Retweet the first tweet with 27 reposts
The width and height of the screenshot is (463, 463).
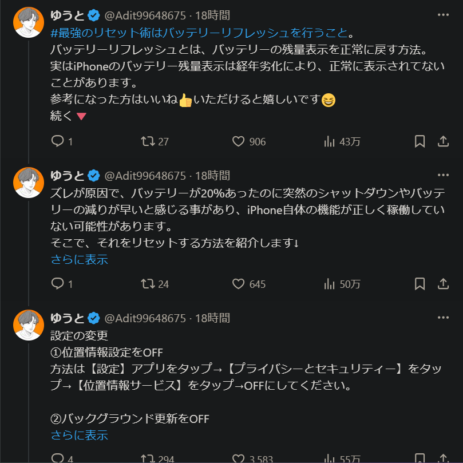[148, 141]
